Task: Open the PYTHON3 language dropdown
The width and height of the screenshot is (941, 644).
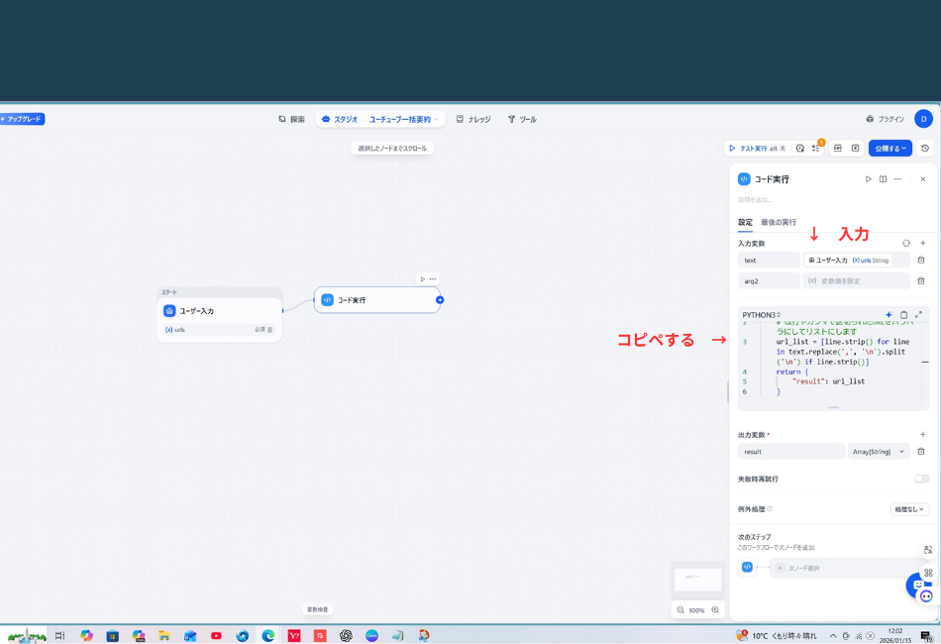Action: 762,314
